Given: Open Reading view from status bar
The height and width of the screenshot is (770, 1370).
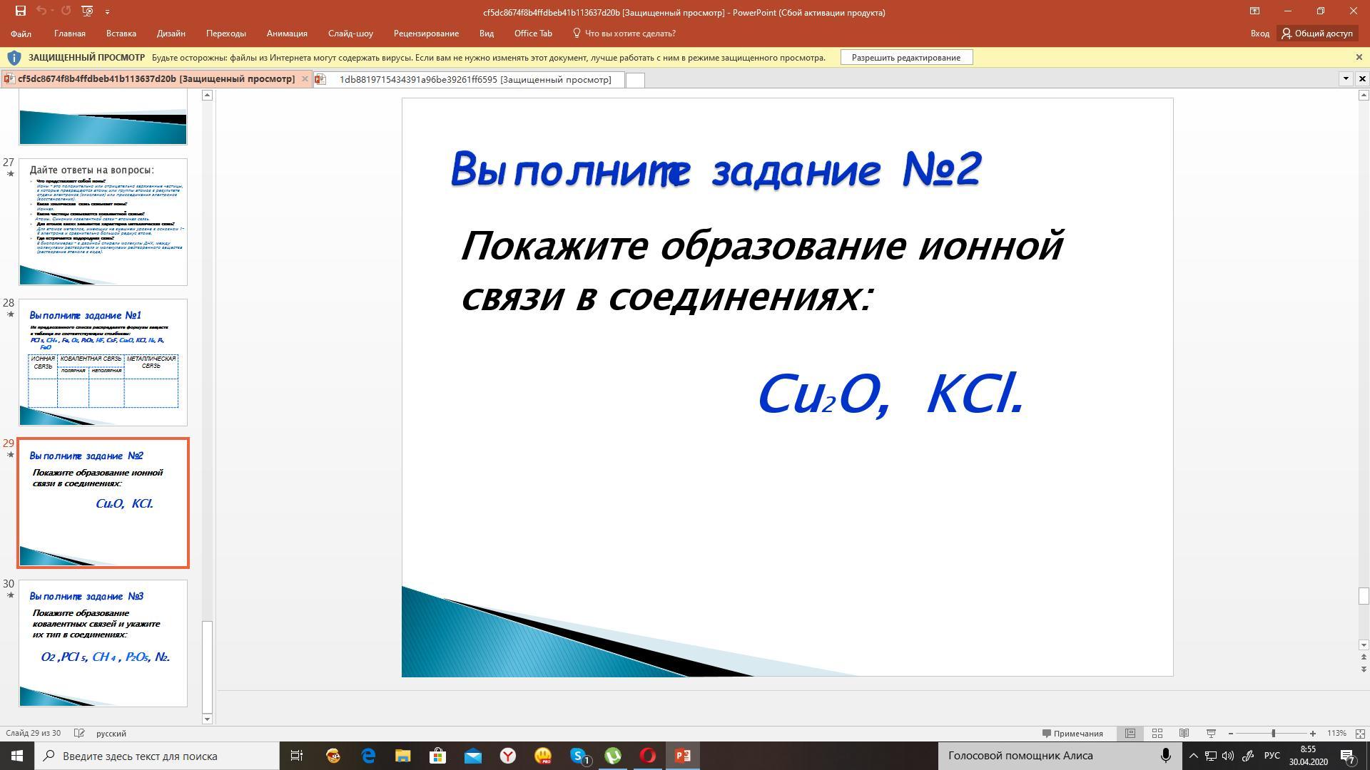Looking at the screenshot, I should pos(1184,733).
